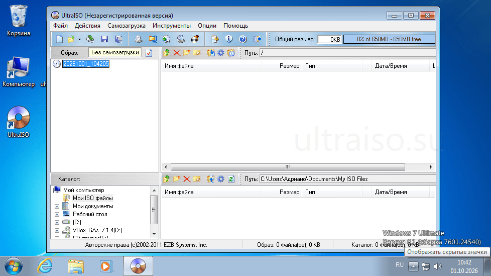Viewport: 491px width, 276px height.
Task: Expand the Рабочий стол tree node
Action: point(57,215)
